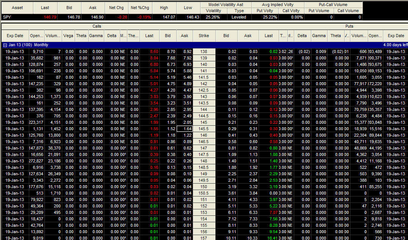This screenshot has height=240, width=408.
Task: Click the Volatility sub-column header
Action: 213,11
